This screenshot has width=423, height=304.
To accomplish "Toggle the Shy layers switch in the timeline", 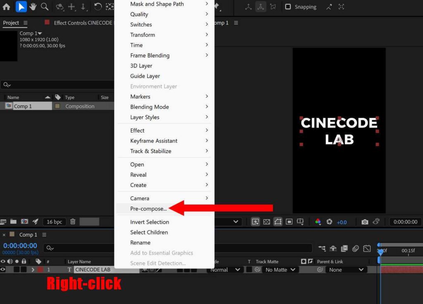I will pos(333,248).
